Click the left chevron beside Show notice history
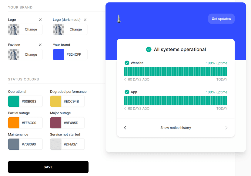 [125, 128]
